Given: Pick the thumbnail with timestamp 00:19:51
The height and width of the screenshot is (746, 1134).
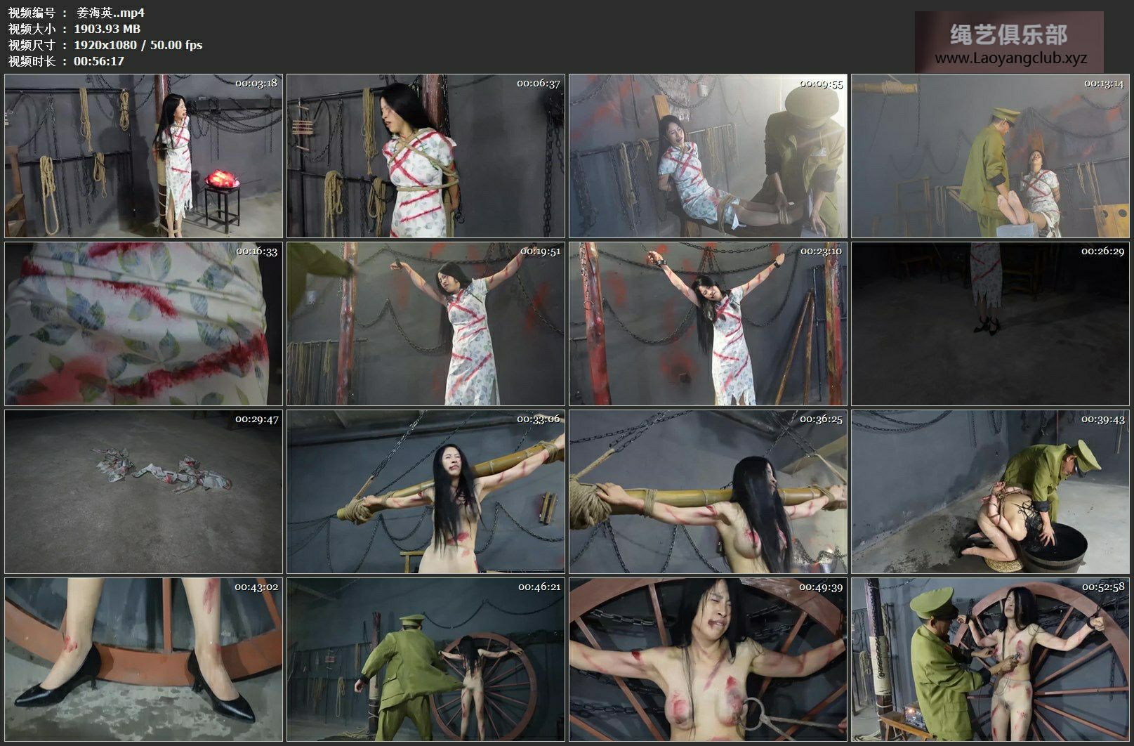Looking at the screenshot, I should coord(426,324).
